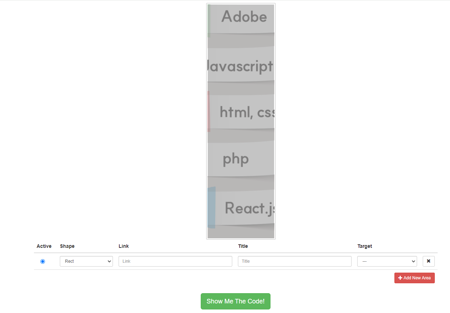Select the Active radio button
The width and height of the screenshot is (450, 313).
click(x=43, y=261)
